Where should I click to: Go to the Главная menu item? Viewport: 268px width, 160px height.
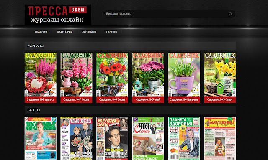(41, 32)
